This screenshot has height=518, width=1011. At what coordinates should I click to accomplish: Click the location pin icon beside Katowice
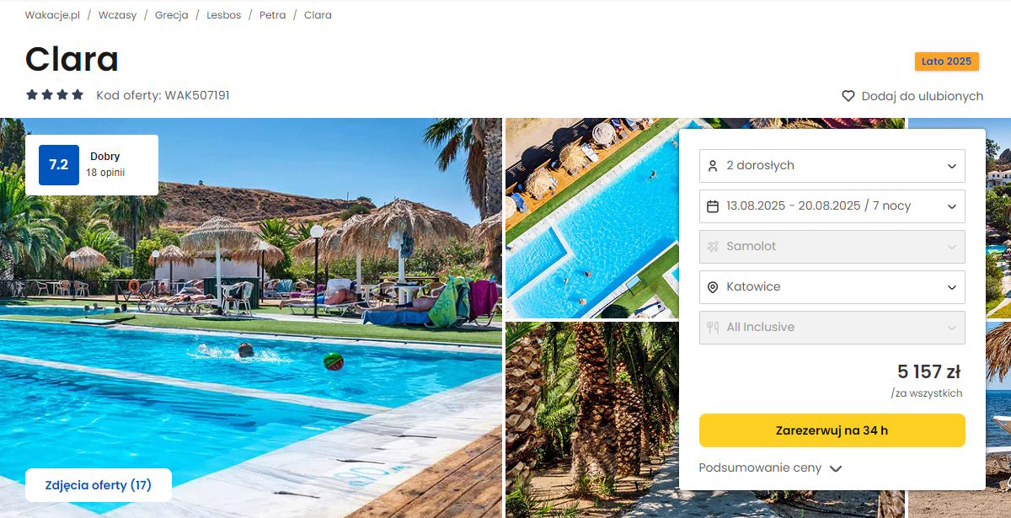[713, 287]
